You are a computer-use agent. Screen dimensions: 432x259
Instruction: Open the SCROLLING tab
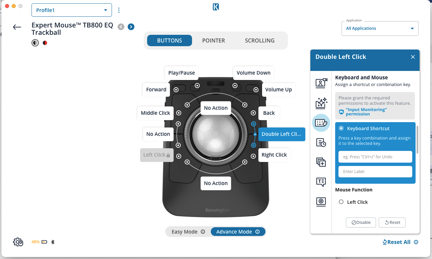pos(259,40)
